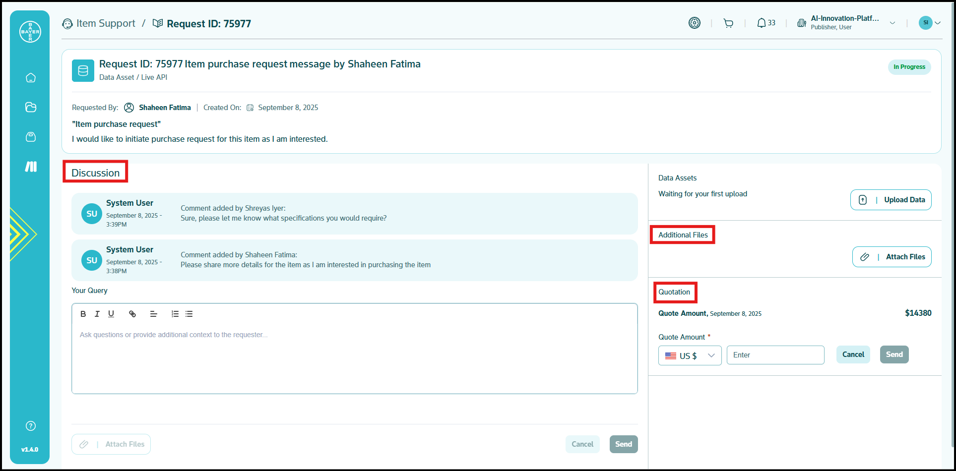Image resolution: width=956 pixels, height=471 pixels.
Task: Insert a link in query editor
Action: [x=132, y=314]
